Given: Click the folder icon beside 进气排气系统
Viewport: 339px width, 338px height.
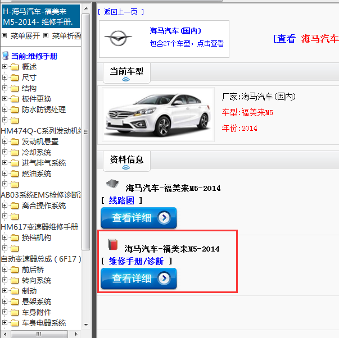Looking at the screenshot, I should click(15, 163).
